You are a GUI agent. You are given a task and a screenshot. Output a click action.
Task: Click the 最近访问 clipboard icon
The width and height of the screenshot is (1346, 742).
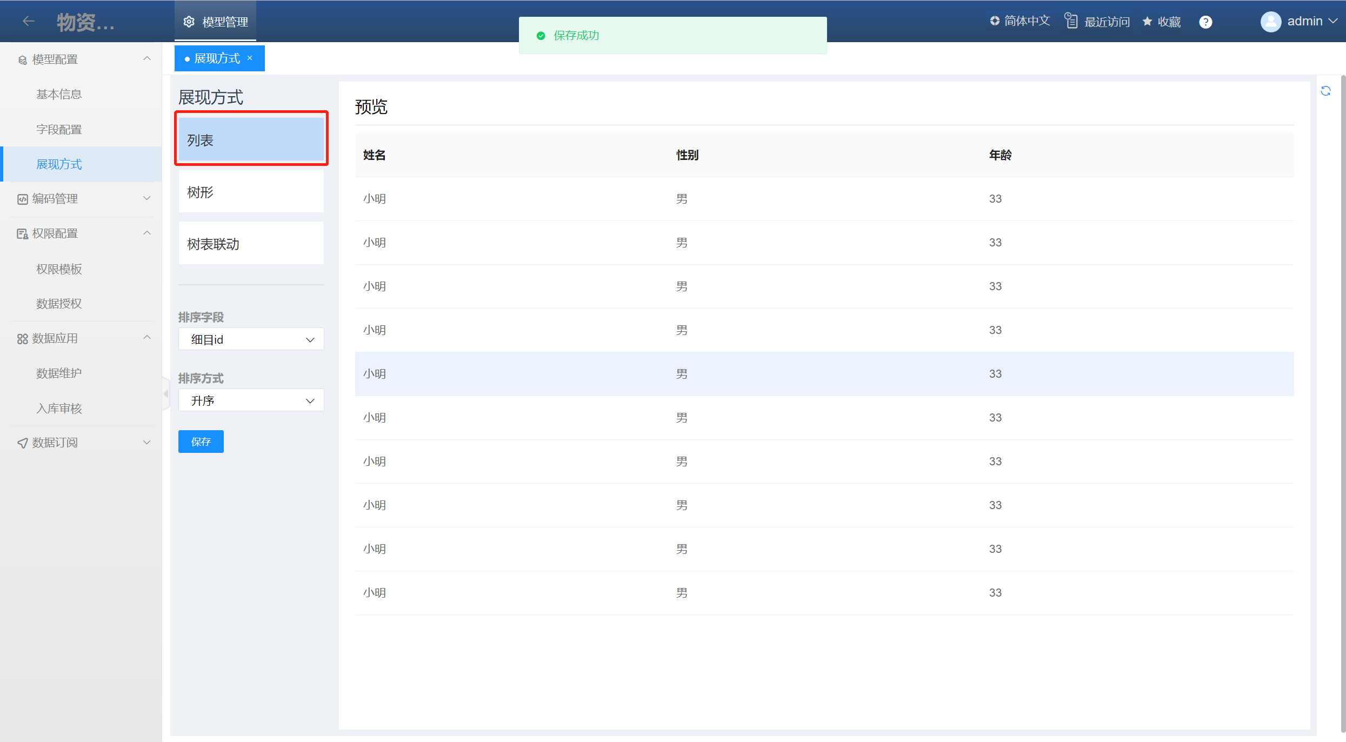[1071, 21]
